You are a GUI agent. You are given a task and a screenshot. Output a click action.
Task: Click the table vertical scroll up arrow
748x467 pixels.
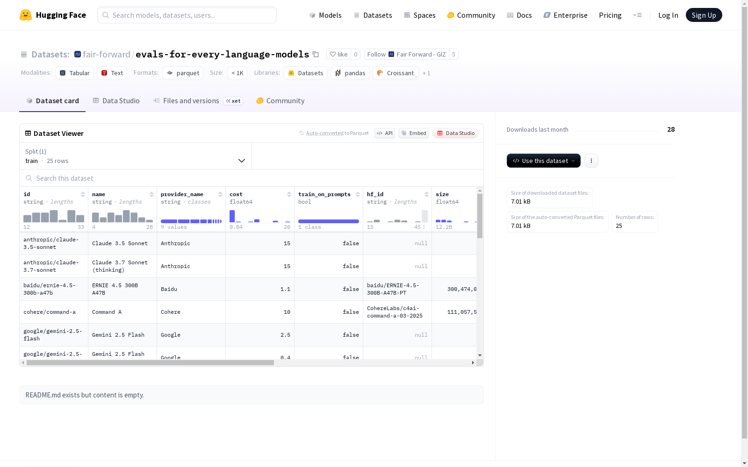480,191
